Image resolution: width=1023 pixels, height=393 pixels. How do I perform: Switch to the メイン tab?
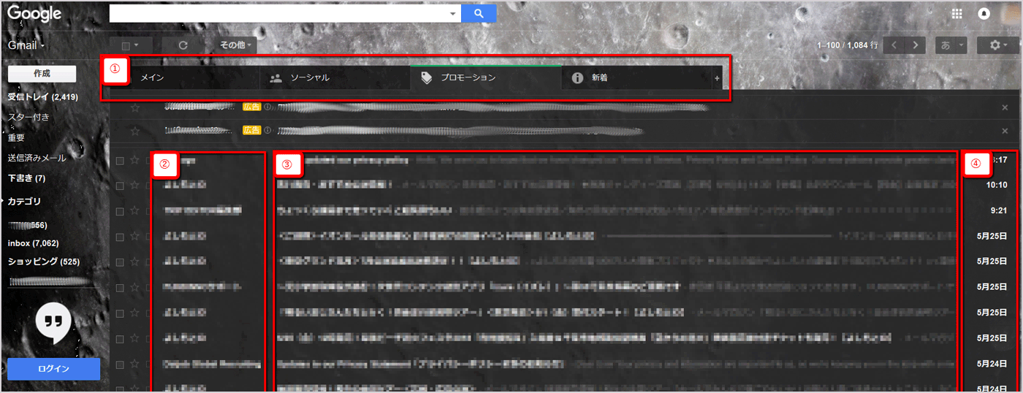coord(153,77)
